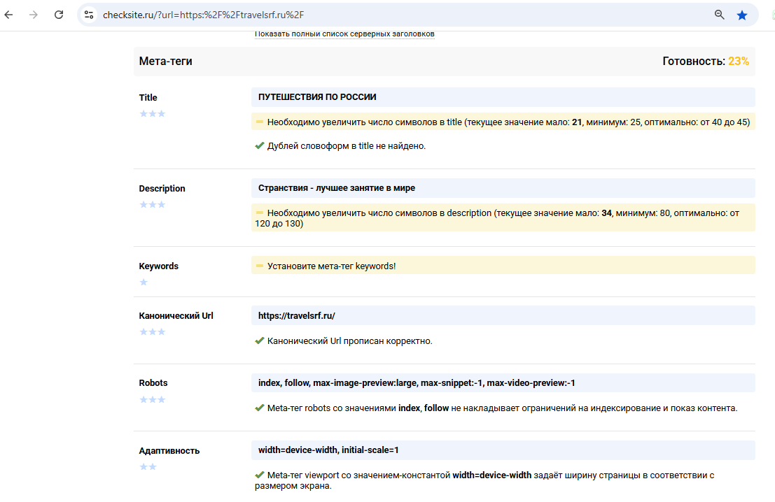775x502 pixels.
Task: Click the 'Готовность: 23%' indicator
Action: [705, 62]
